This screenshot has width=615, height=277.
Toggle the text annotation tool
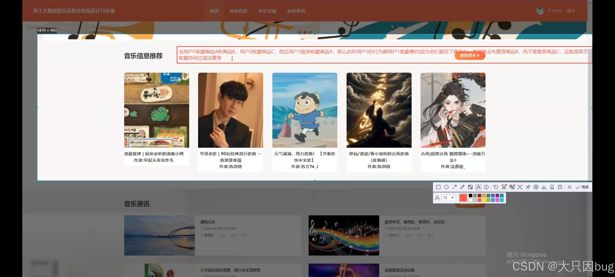point(478,187)
